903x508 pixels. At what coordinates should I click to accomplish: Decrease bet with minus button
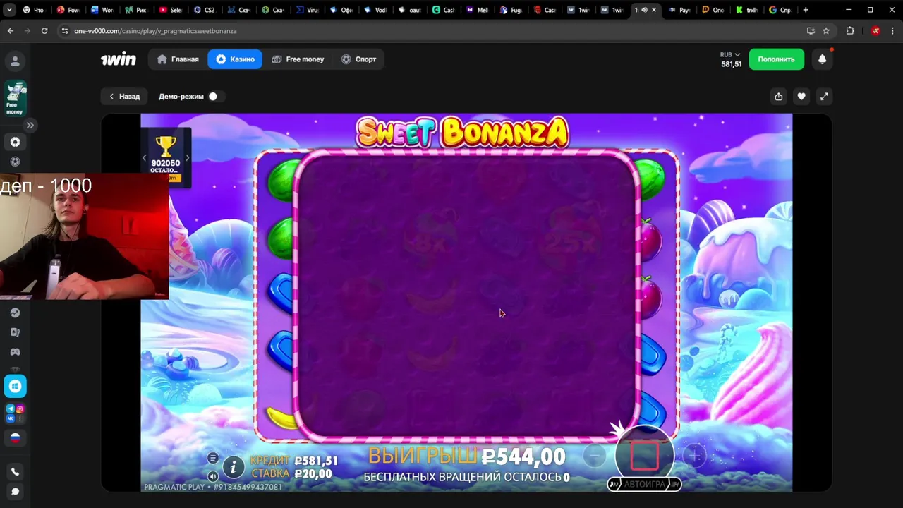[595, 456]
